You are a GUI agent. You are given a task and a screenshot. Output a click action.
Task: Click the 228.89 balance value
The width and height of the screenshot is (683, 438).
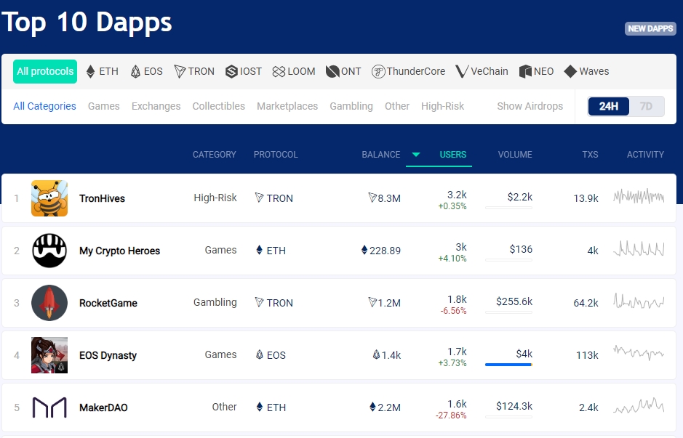385,251
